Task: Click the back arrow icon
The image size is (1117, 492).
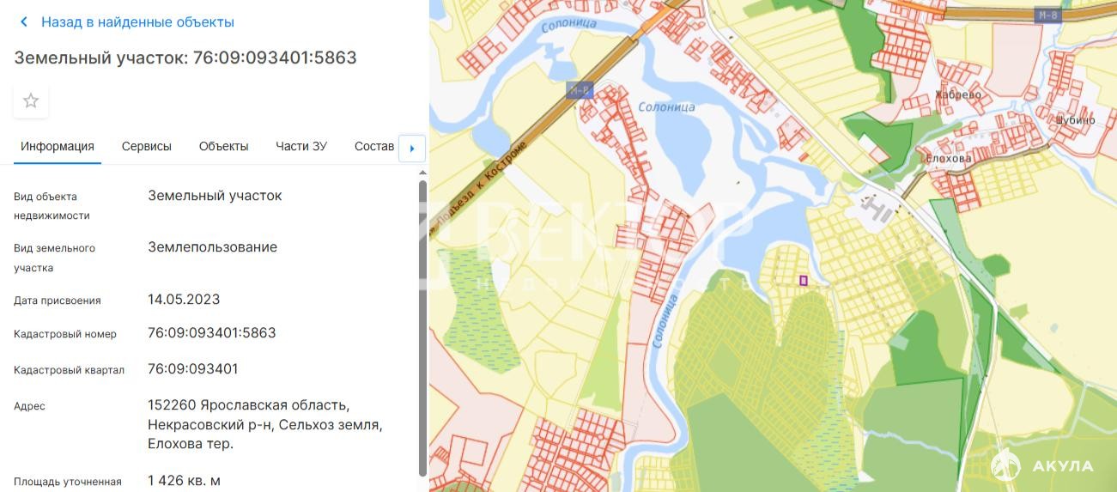Action: click(24, 22)
